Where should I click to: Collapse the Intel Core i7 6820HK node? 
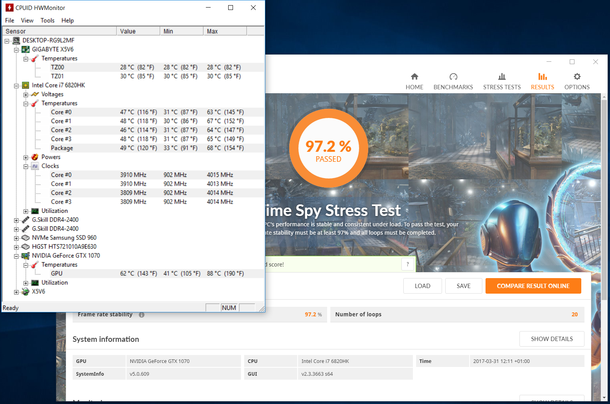pos(16,86)
